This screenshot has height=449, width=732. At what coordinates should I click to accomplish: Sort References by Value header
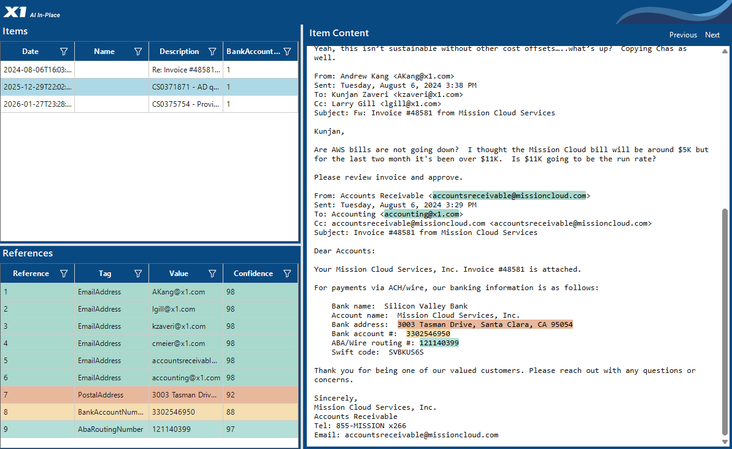pos(179,274)
